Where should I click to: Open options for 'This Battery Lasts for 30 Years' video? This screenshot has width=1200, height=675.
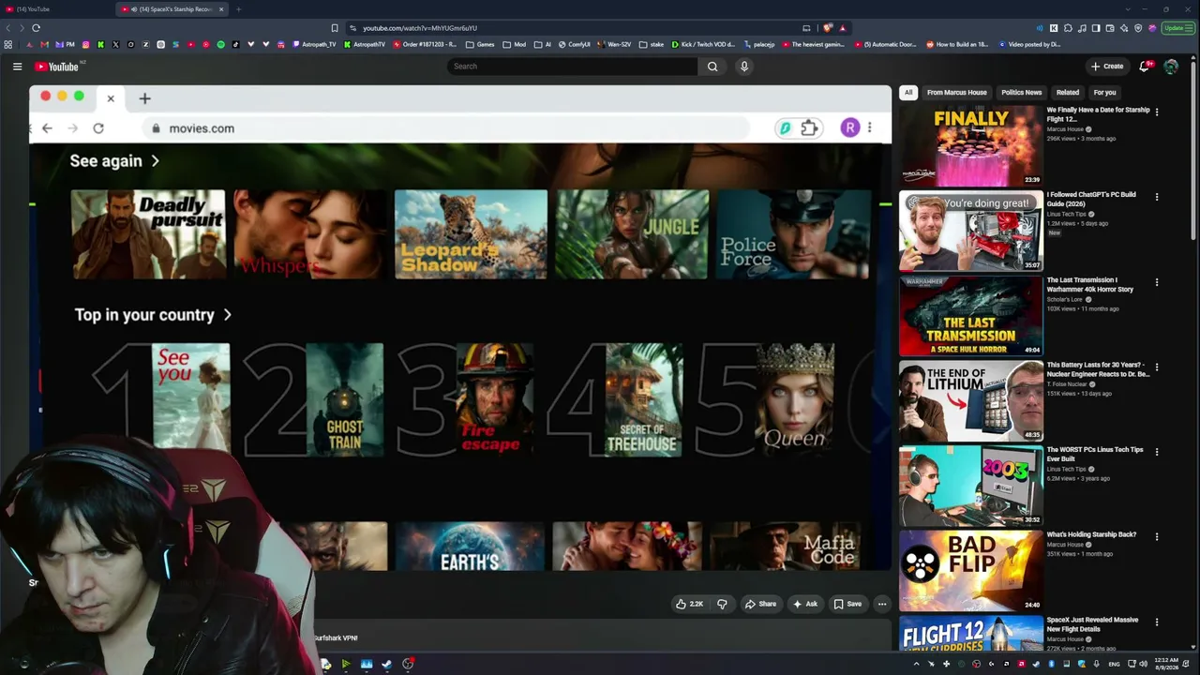[1157, 367]
